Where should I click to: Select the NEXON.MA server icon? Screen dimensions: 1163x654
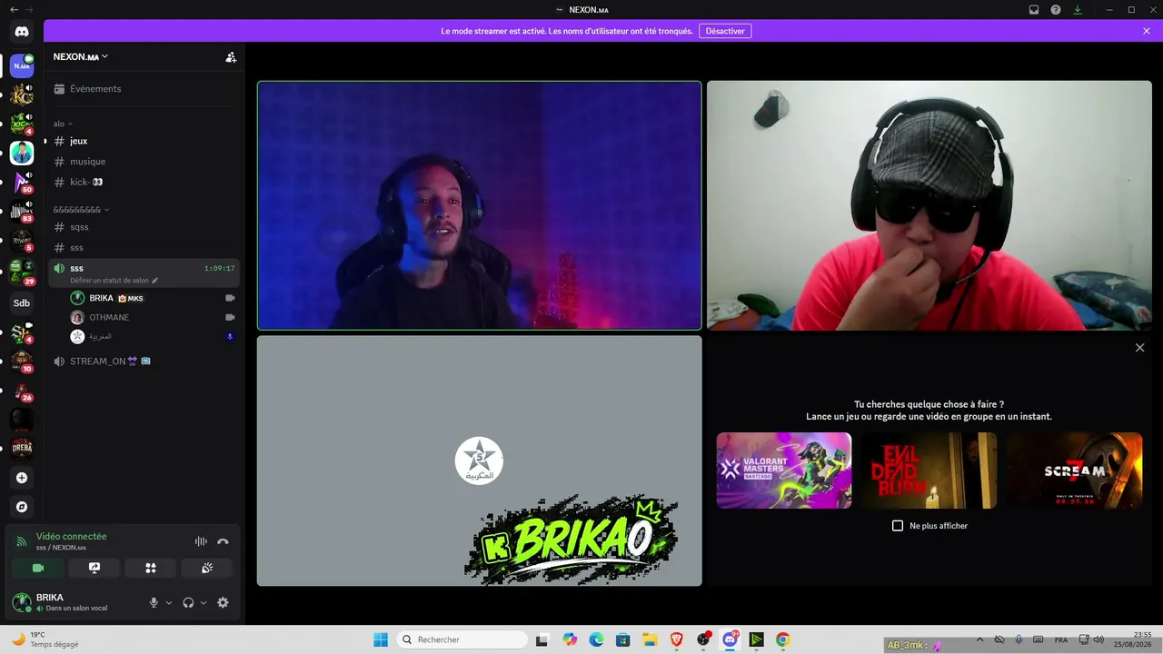coord(22,65)
